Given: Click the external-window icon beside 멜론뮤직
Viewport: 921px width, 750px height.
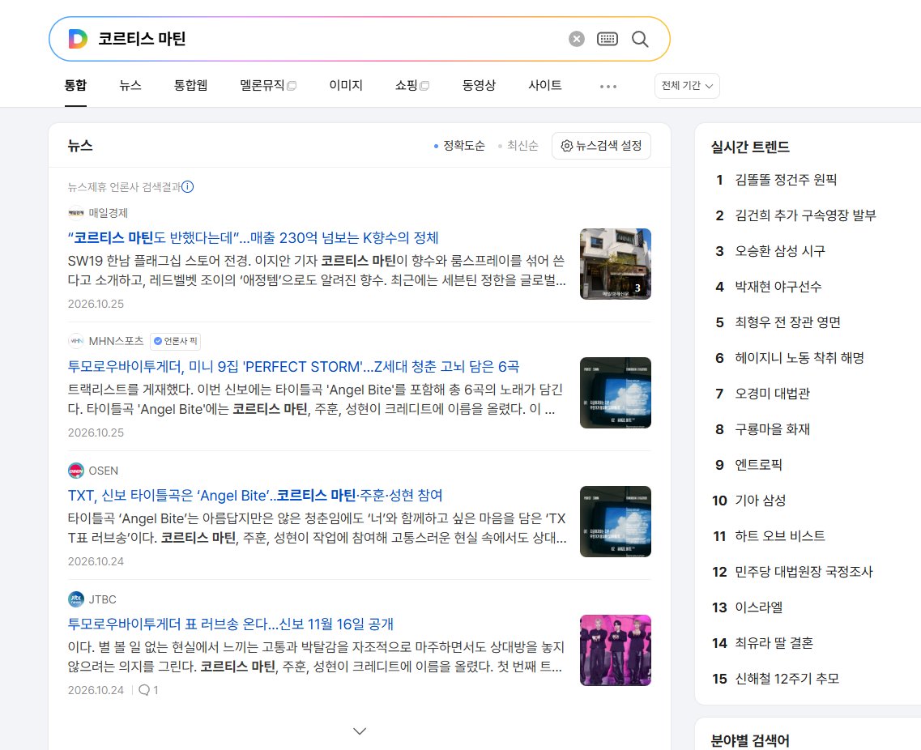Looking at the screenshot, I should click(x=292, y=86).
